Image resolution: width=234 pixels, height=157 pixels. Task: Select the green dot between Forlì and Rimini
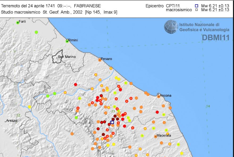[36, 32]
